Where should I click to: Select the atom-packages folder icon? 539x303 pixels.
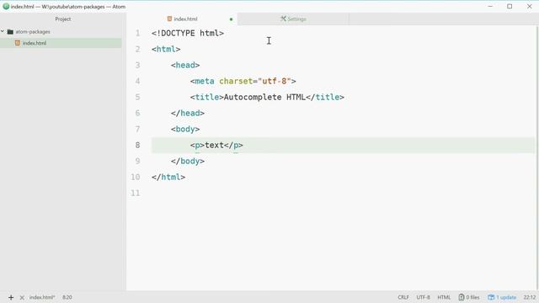10,32
